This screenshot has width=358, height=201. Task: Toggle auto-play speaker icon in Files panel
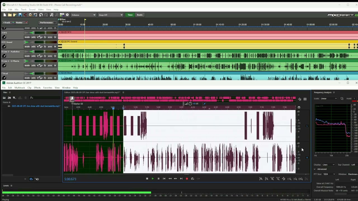[37, 179]
